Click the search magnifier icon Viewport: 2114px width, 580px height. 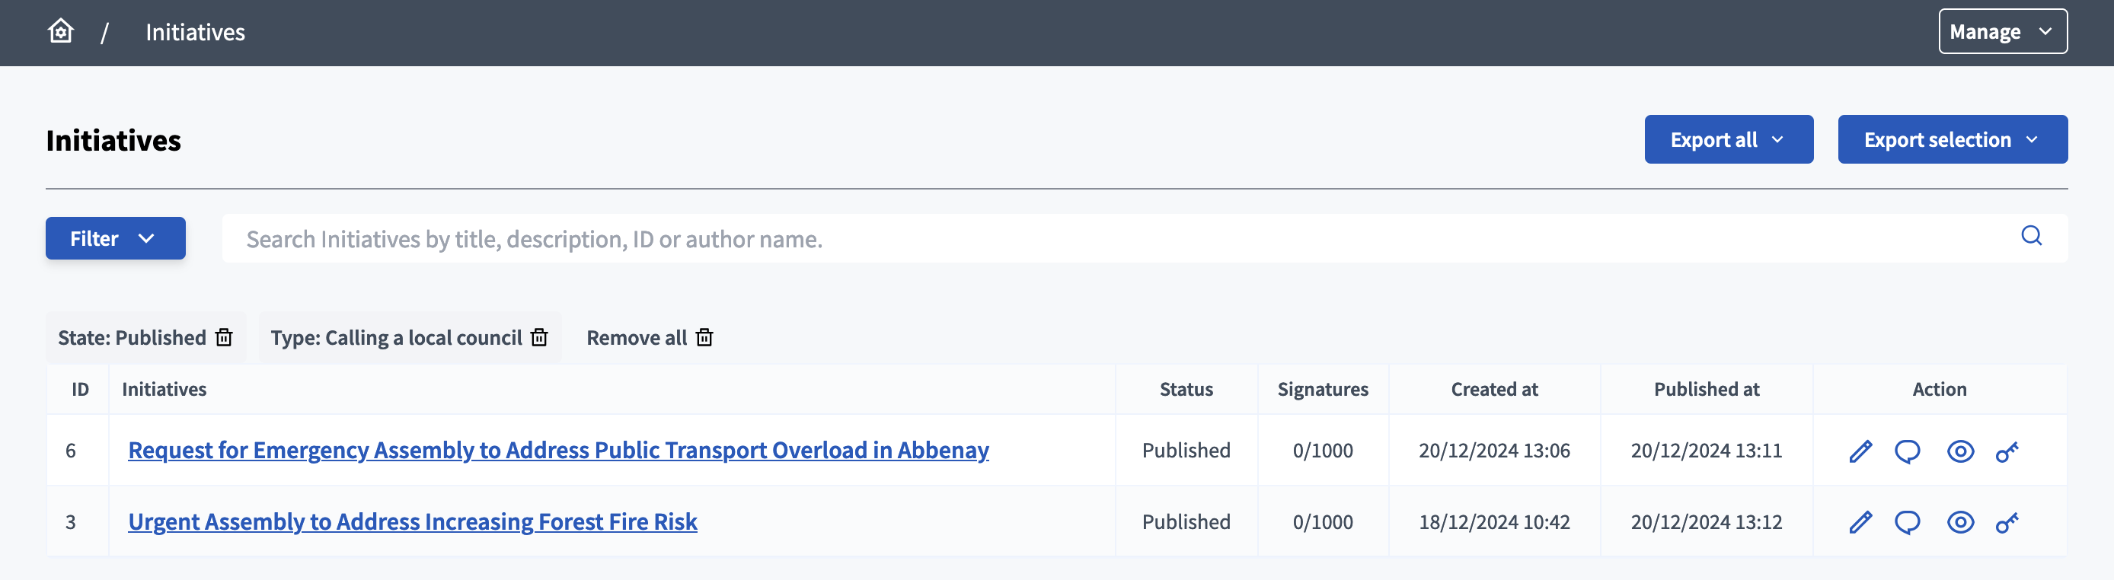tap(2032, 237)
